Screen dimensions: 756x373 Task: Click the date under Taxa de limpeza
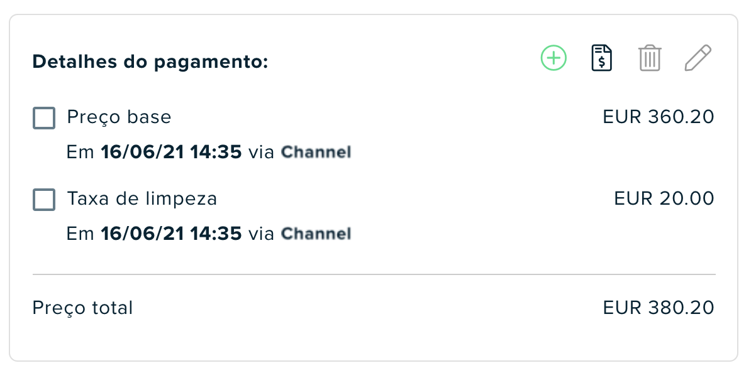point(171,234)
